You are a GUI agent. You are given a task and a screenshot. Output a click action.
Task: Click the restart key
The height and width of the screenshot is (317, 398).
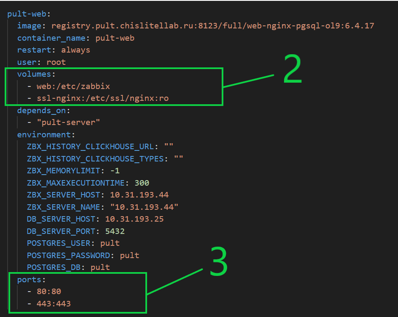pos(34,50)
